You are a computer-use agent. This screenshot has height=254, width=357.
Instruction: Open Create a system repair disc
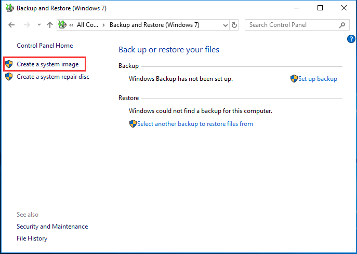[x=52, y=77]
